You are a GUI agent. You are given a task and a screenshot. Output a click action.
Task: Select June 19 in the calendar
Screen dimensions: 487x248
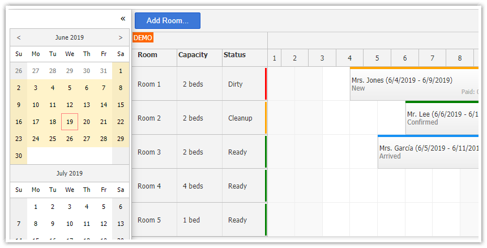[x=70, y=122]
